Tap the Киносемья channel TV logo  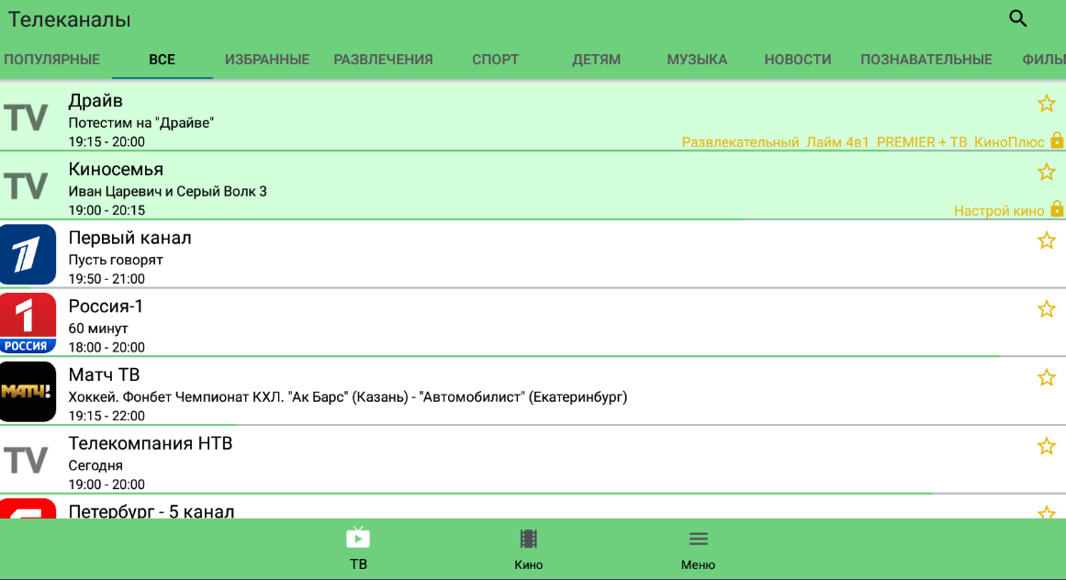coord(26,186)
